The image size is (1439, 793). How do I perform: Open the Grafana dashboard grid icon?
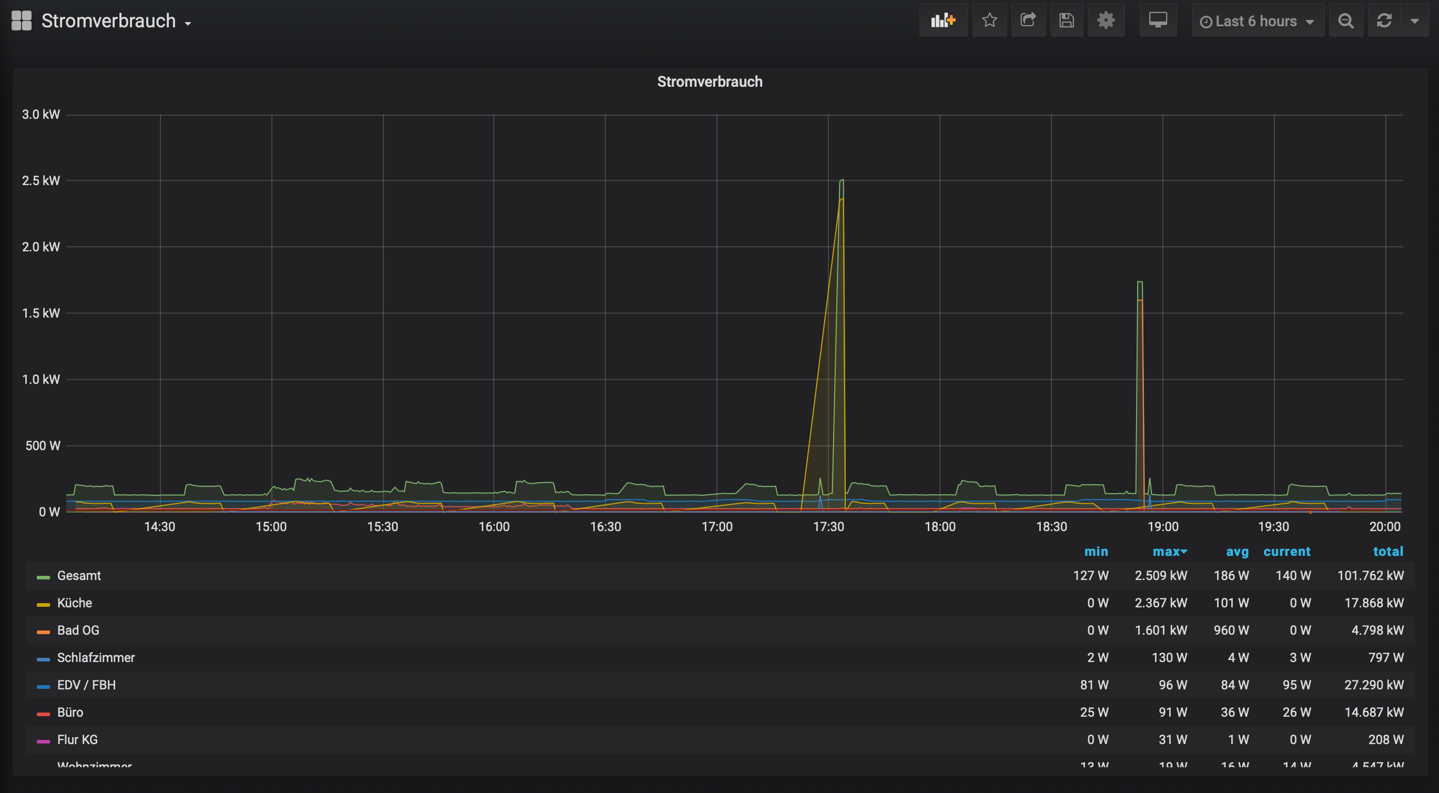pyautogui.click(x=21, y=21)
